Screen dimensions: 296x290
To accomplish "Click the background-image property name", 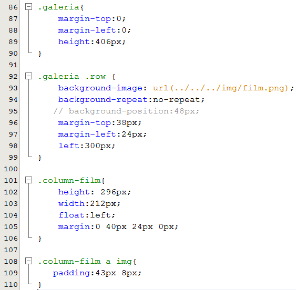I will click(x=100, y=88).
